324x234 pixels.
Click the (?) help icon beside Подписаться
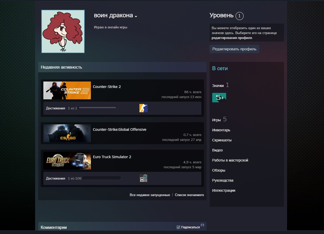[x=202, y=225]
